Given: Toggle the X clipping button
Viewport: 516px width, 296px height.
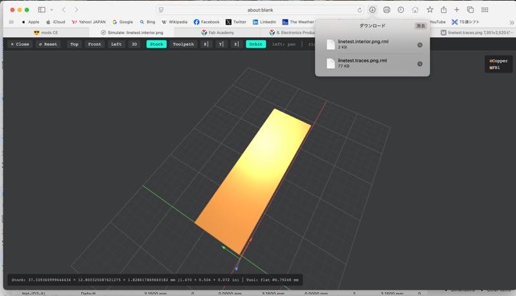Looking at the screenshot, I should click(206, 44).
